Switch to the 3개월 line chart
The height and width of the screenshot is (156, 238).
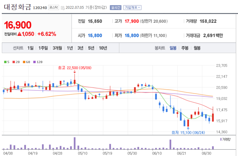[57, 48]
